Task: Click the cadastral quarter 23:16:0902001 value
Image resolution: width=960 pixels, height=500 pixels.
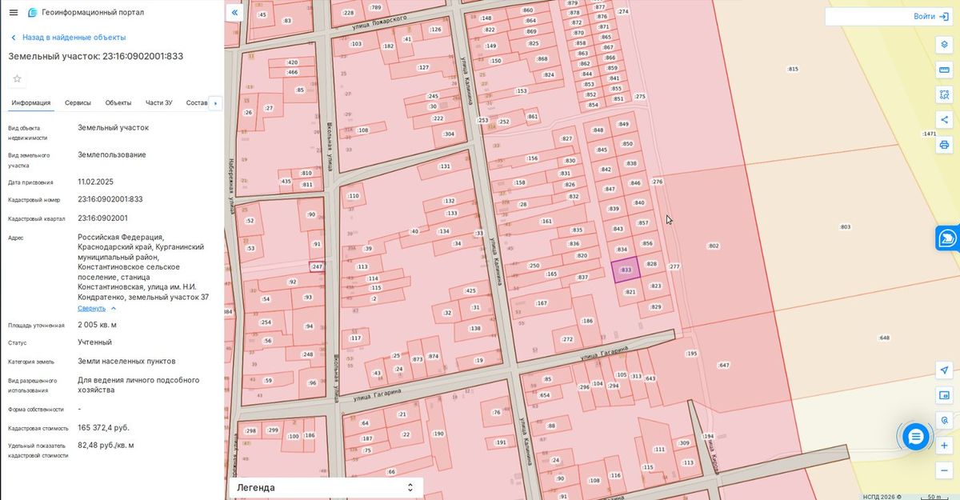Action: point(102,218)
